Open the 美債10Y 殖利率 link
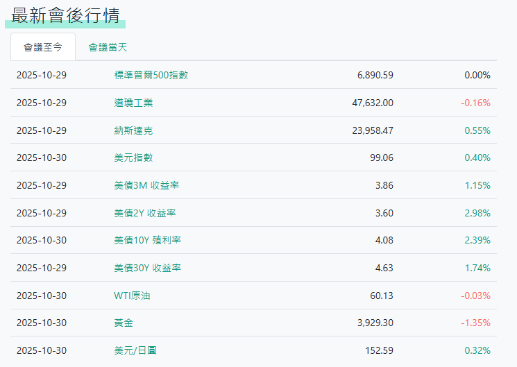Image resolution: width=517 pixels, height=367 pixels. [147, 240]
